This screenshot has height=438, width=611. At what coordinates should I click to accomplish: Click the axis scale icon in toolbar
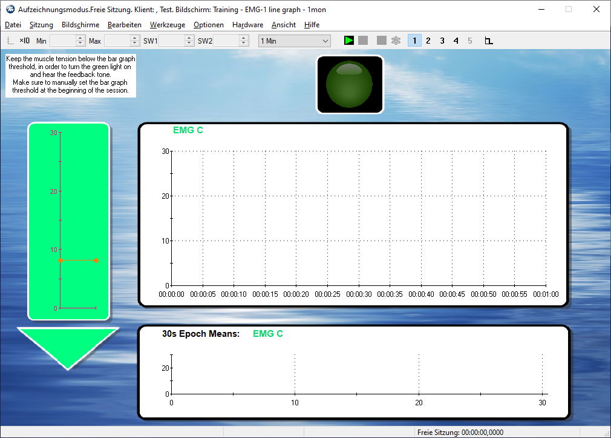point(10,41)
